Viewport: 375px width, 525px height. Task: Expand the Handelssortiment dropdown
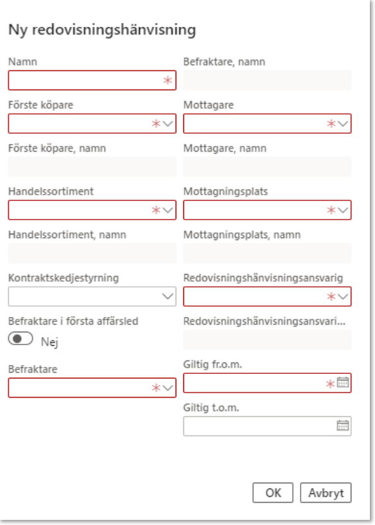167,210
